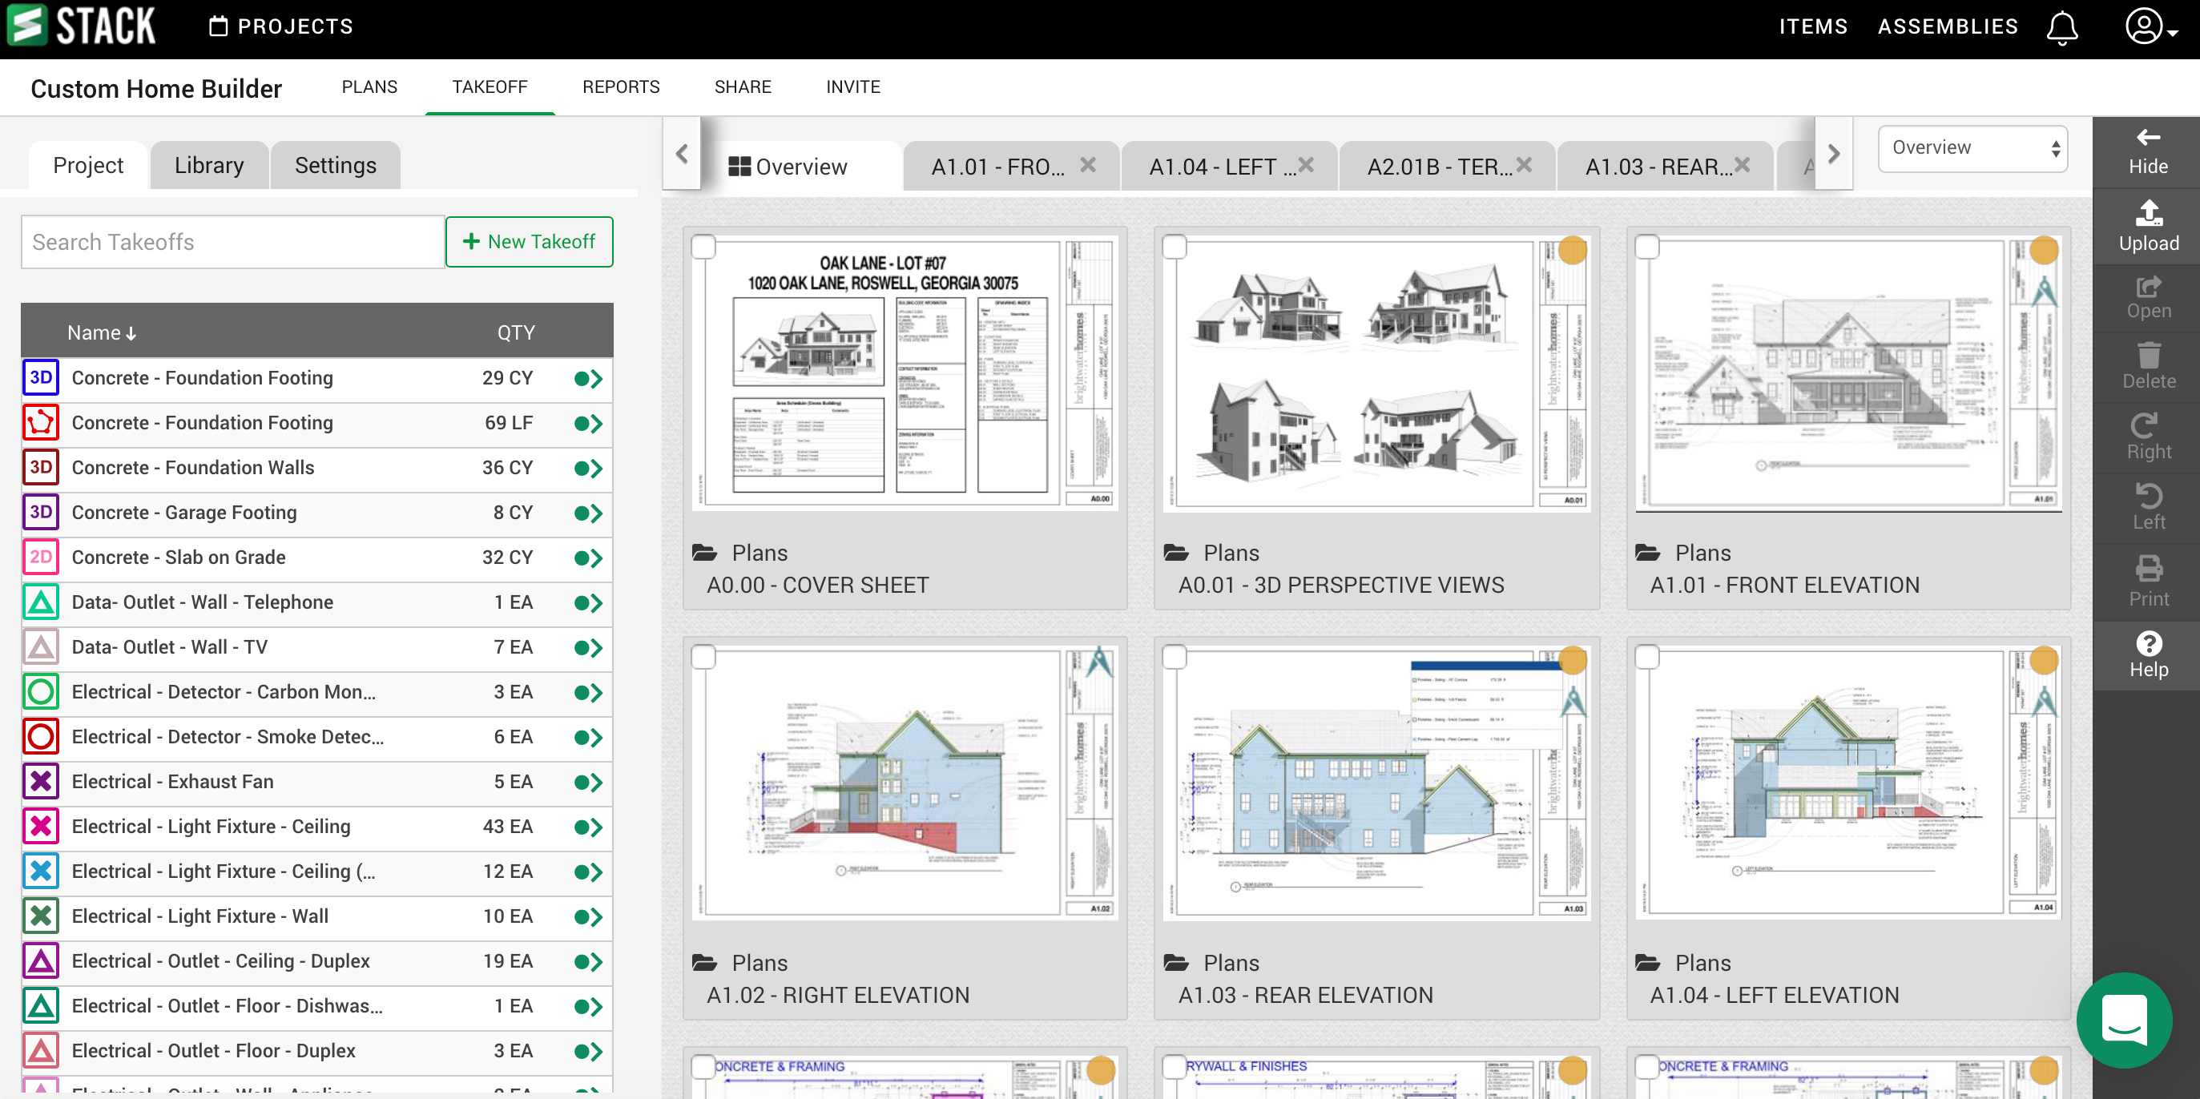Click arrow icon beside Electrical - Exhaust Fan
This screenshot has width=2200, height=1099.
coord(587,781)
